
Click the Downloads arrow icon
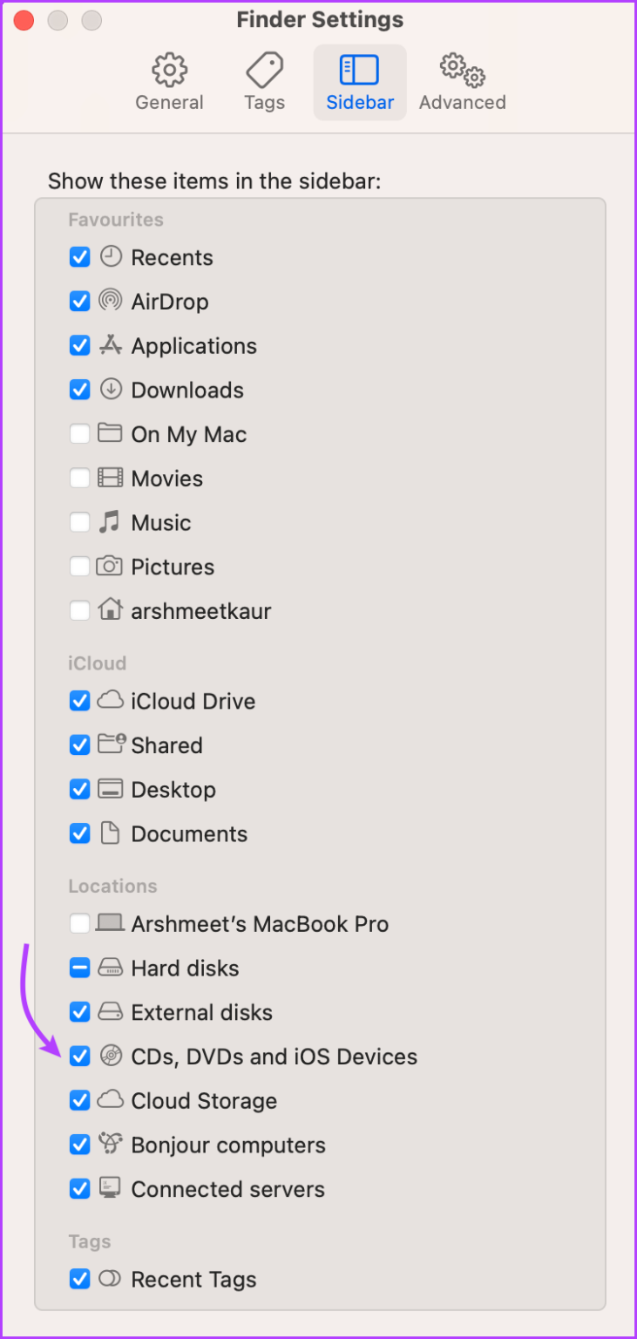point(111,390)
